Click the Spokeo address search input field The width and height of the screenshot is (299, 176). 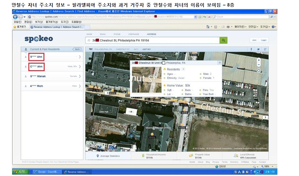click(152, 40)
